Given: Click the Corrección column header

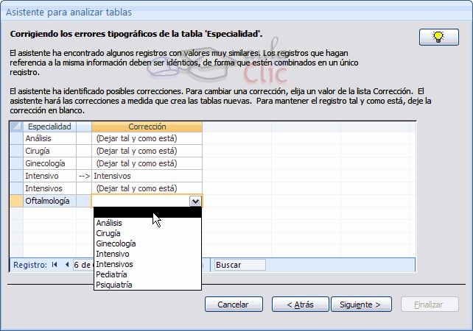Looking at the screenshot, I should [147, 127].
